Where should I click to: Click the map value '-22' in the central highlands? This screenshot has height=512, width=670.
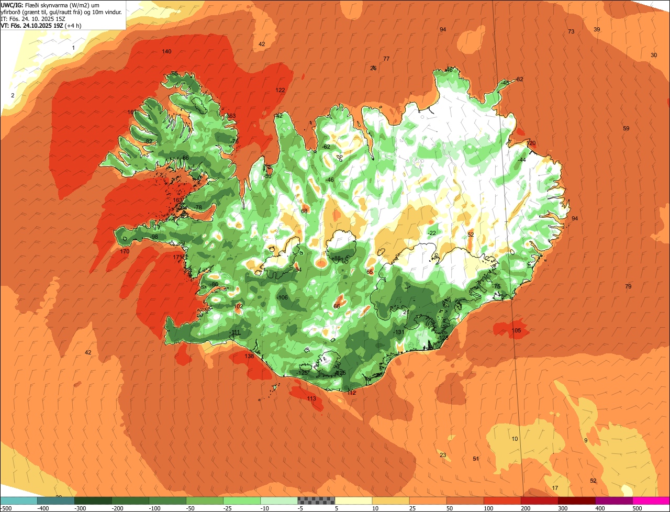pyautogui.click(x=431, y=233)
